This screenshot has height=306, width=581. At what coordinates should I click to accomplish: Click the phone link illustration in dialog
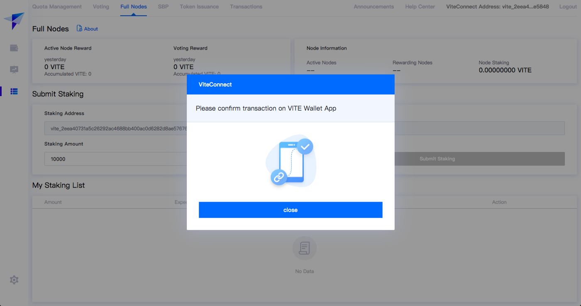(290, 160)
